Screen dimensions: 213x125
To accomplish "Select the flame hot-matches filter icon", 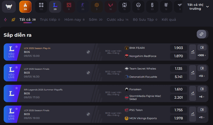I will pos(25,7).
